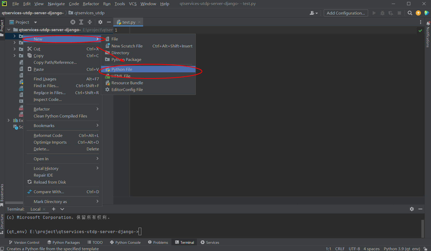Click UTF-8 encoding in status bar
Viewport: 431px width, 251px height.
[x=354, y=249]
